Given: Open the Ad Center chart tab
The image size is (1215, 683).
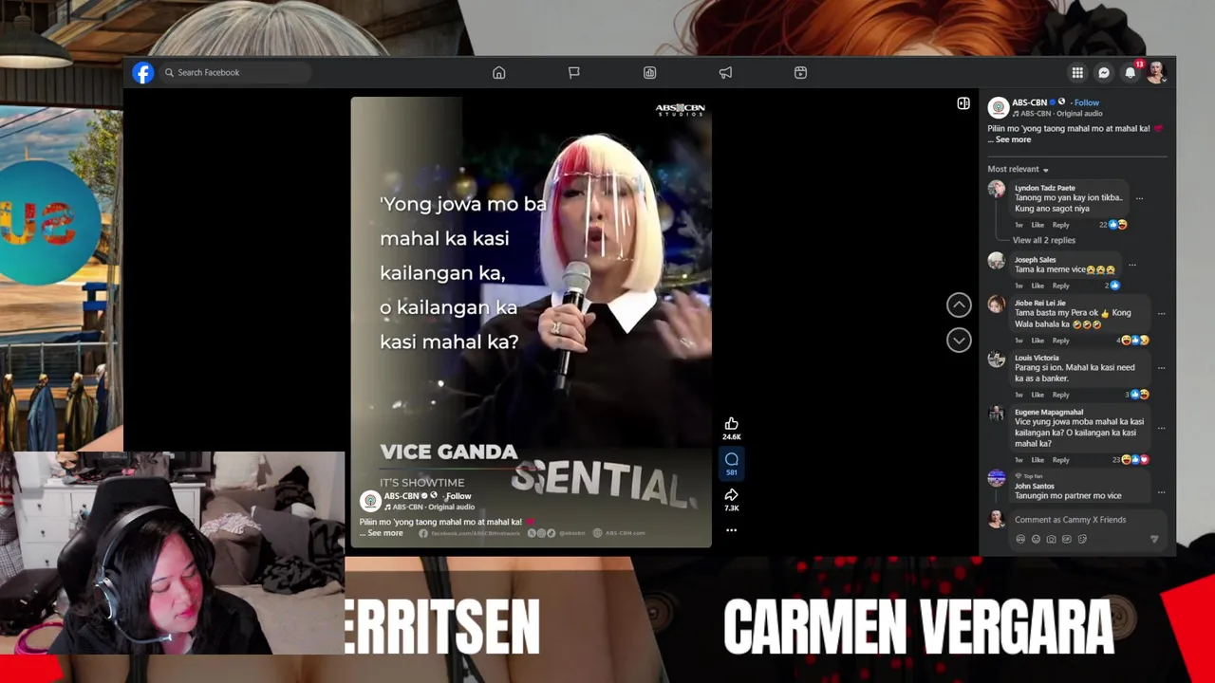Looking at the screenshot, I should 649,72.
